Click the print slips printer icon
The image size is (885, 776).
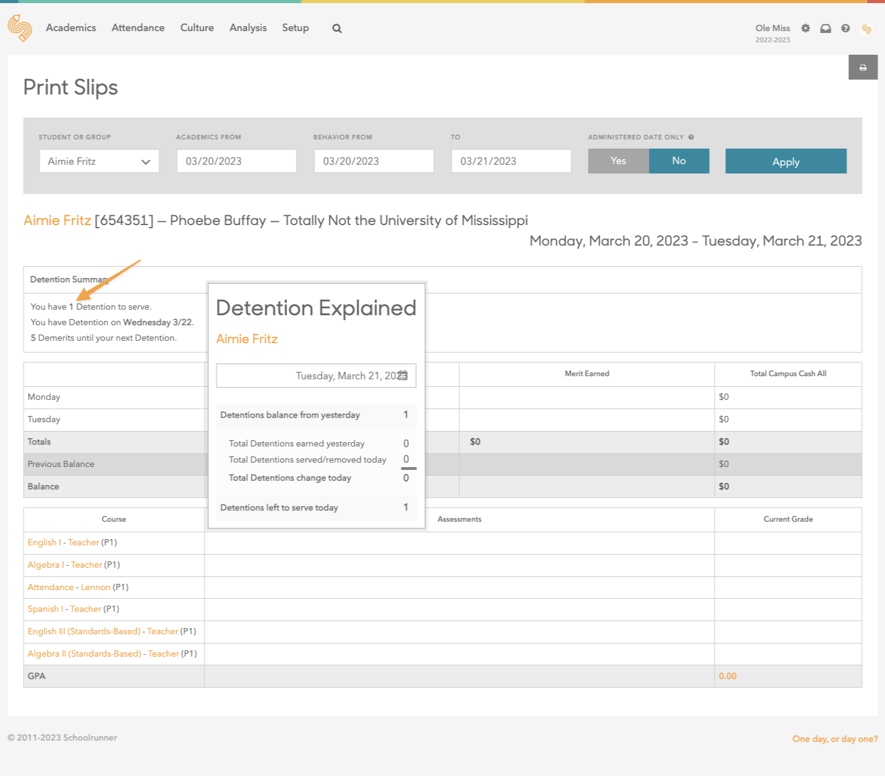pos(863,67)
